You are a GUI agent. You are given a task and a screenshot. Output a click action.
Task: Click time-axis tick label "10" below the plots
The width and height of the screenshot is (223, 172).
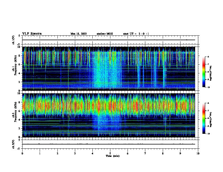point(198,153)
